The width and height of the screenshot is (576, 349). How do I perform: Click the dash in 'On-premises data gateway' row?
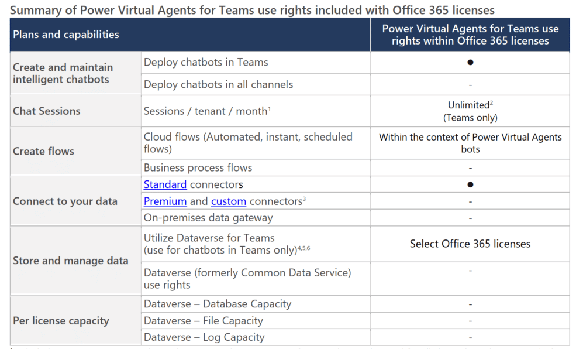tap(470, 218)
